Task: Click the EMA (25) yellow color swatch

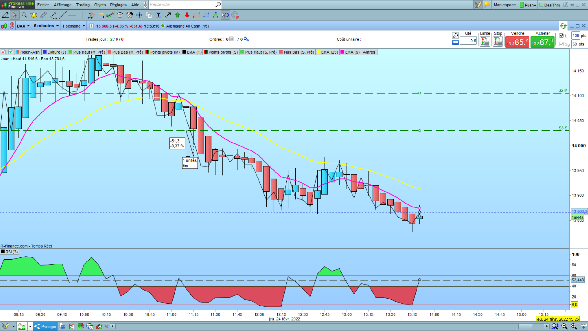Action: tap(319, 52)
